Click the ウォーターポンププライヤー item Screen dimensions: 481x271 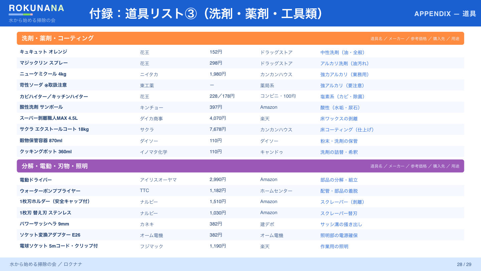(50, 191)
